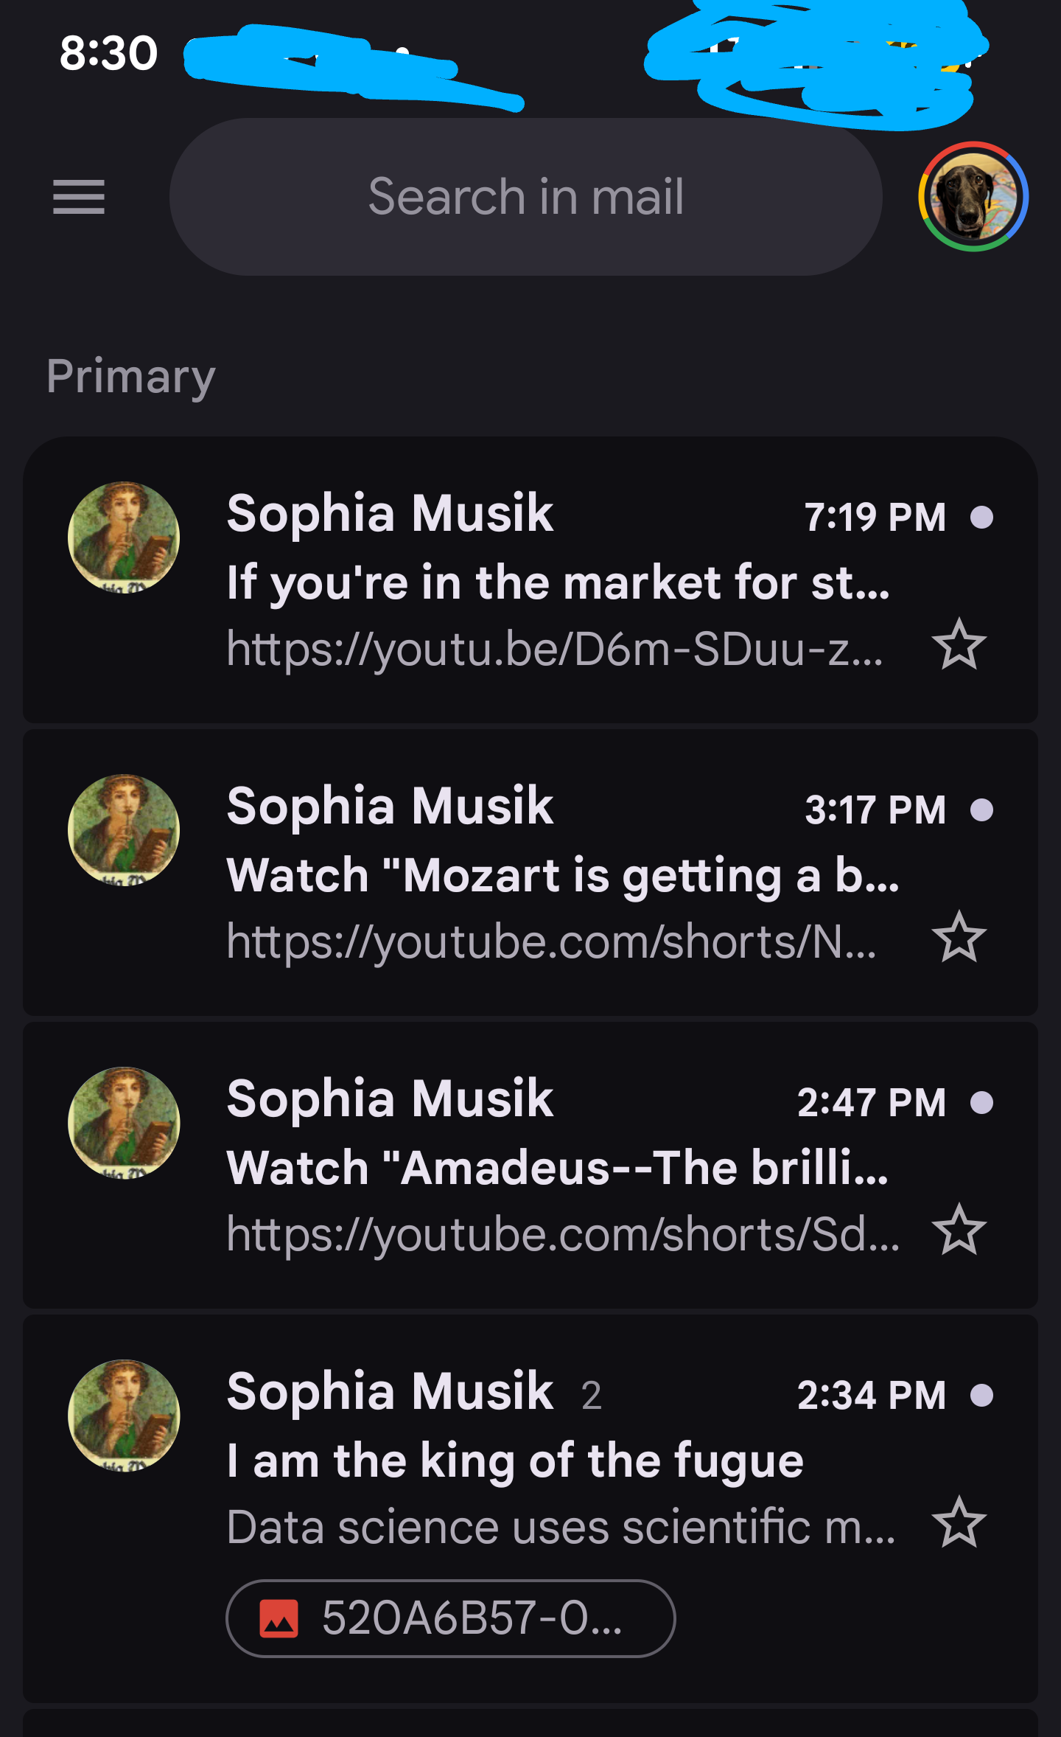The height and width of the screenshot is (1737, 1061).
Task: Open "I am the king of the fugue" thread
Action: coord(515,1461)
